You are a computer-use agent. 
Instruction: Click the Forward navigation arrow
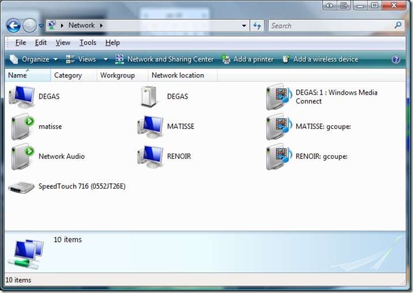[29, 26]
